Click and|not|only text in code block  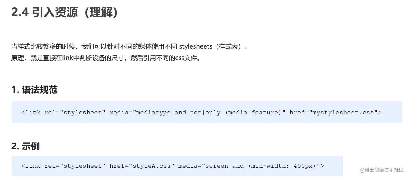(x=198, y=112)
